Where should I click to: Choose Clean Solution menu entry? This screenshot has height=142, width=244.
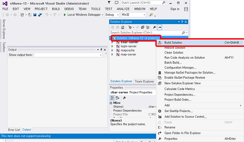(200, 53)
